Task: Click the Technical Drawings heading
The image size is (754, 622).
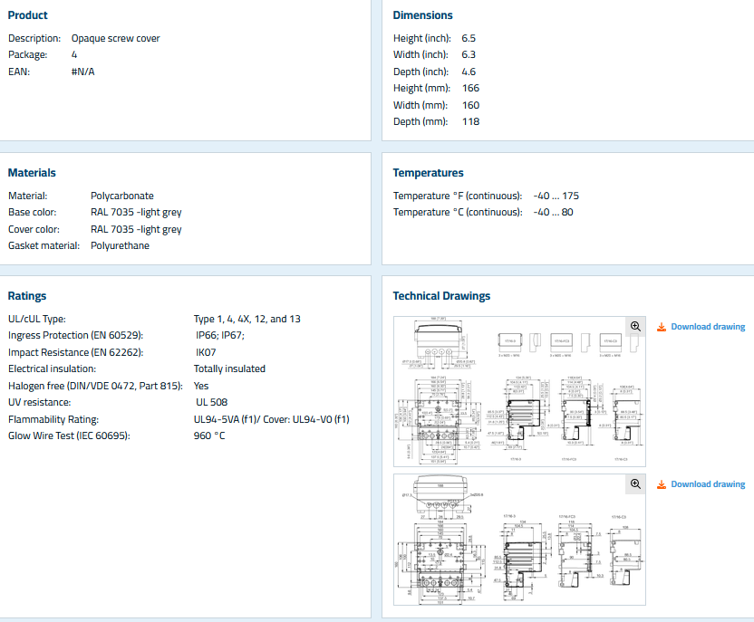Action: tap(441, 296)
